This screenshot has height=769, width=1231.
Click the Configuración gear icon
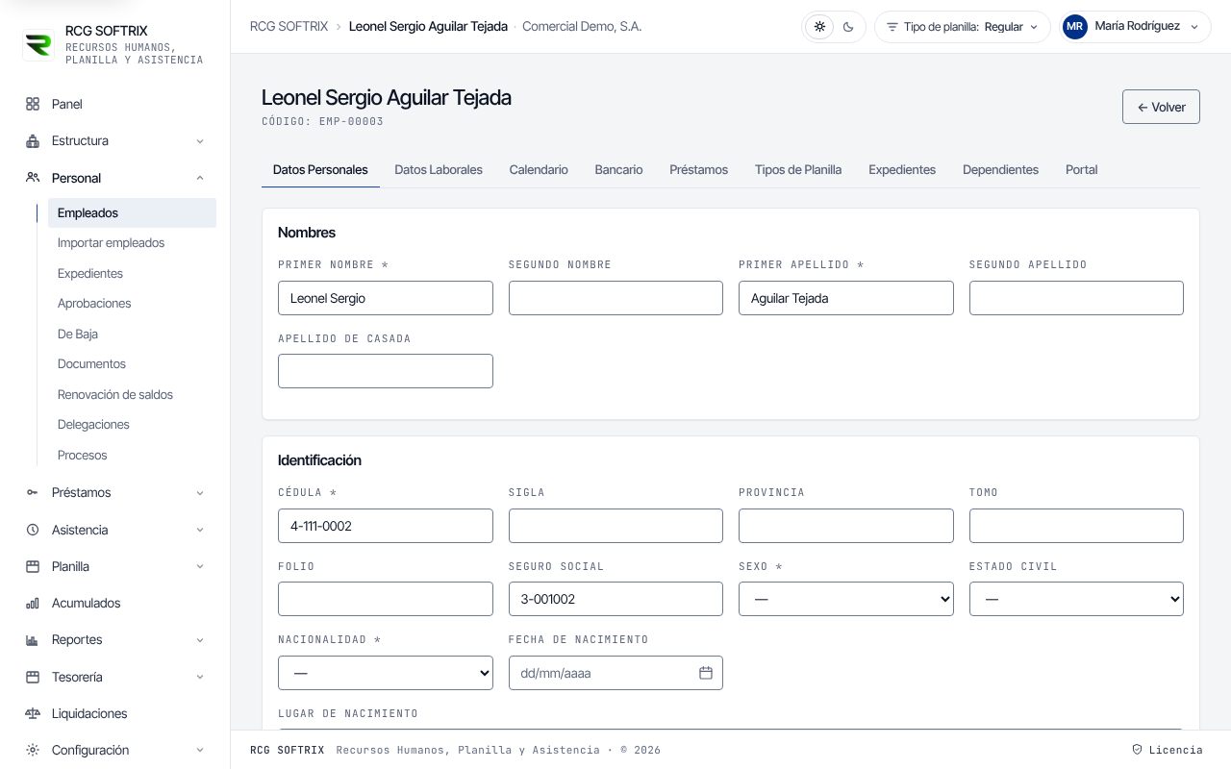33,750
